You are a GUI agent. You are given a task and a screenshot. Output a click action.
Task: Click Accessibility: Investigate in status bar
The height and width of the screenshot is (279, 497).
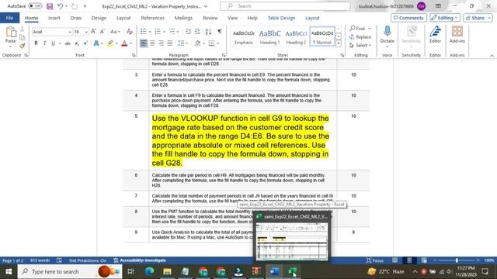[x=140, y=260]
